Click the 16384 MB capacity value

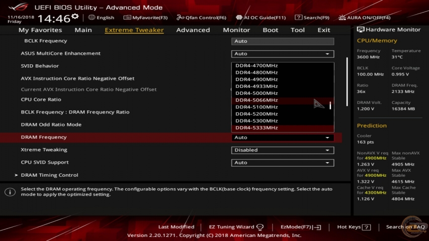click(x=403, y=109)
